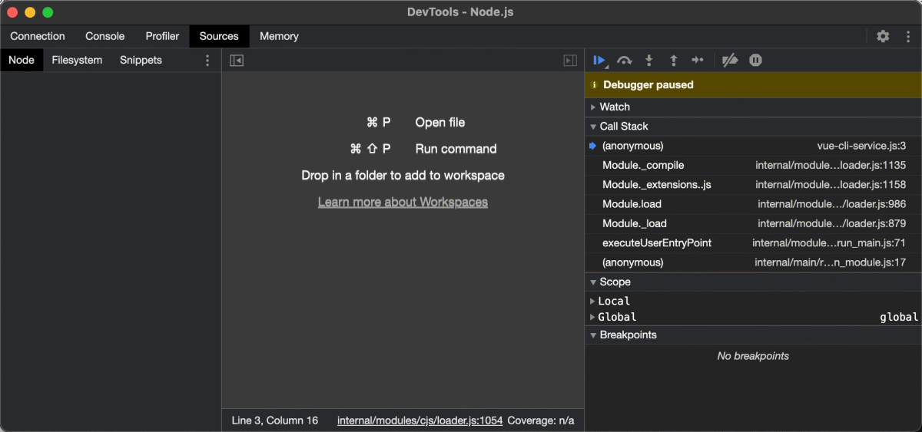Click the Coverage: n/a status
Viewport: 922px width, 432px height.
pyautogui.click(x=541, y=420)
